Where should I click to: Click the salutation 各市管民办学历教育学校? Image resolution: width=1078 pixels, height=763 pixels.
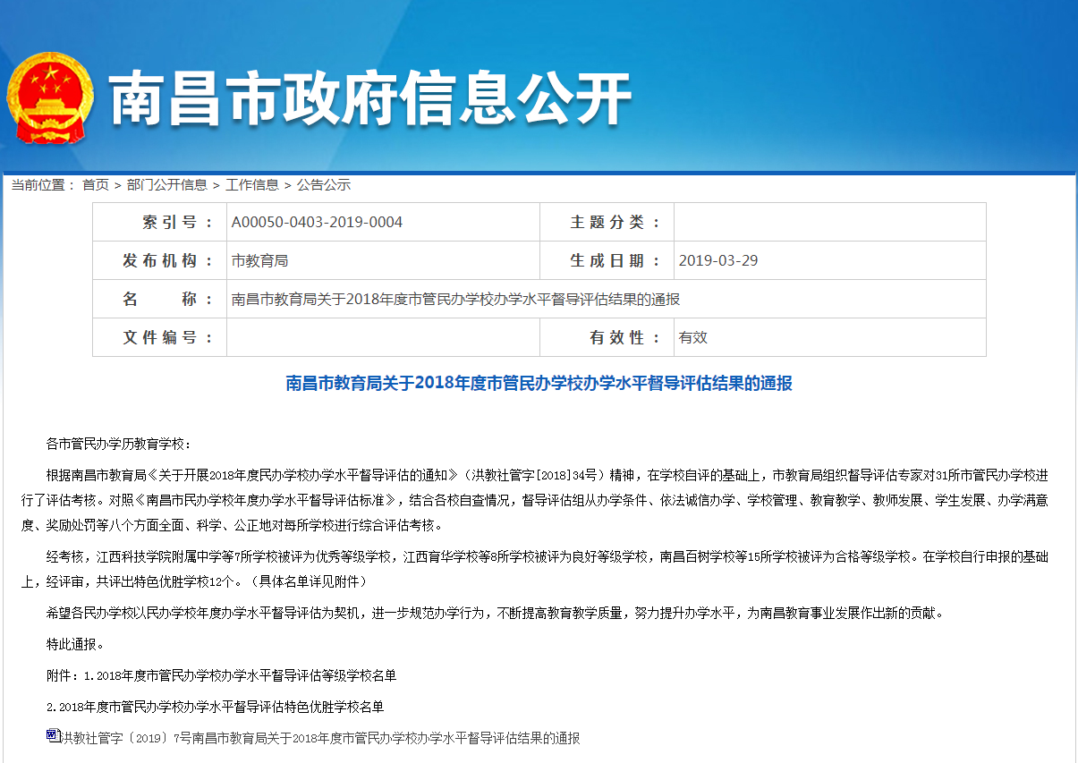tap(119, 444)
